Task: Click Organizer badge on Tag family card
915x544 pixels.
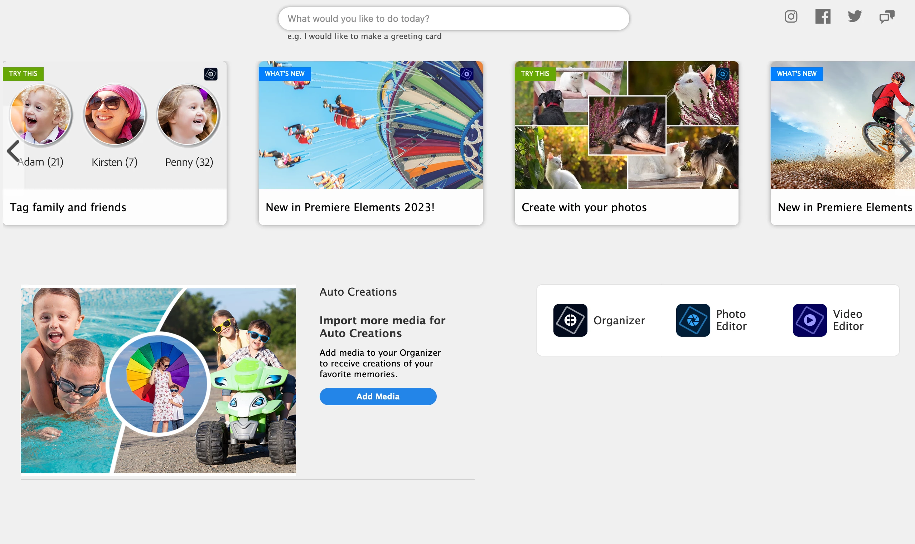Action: [211, 74]
